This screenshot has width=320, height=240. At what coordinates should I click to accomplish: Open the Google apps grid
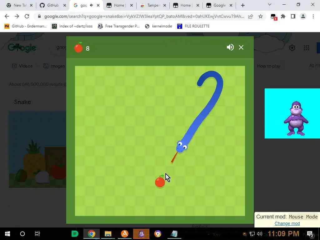point(307,48)
